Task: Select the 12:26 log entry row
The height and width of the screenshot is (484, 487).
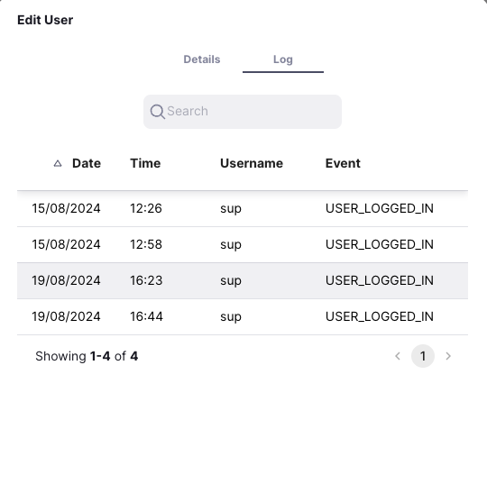Action: coord(243,208)
